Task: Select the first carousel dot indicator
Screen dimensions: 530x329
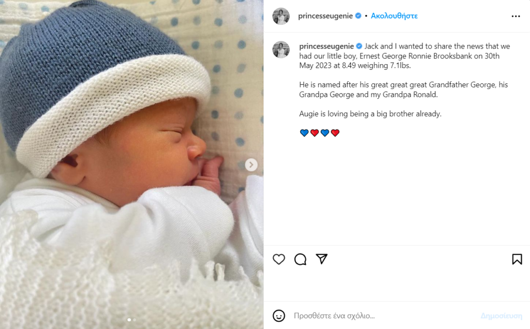Action: [x=129, y=320]
